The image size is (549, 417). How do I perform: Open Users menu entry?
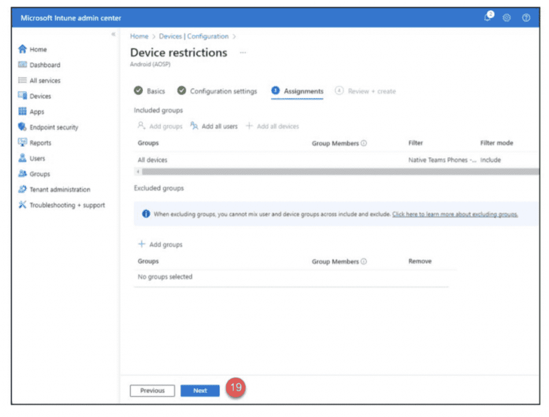[37, 158]
